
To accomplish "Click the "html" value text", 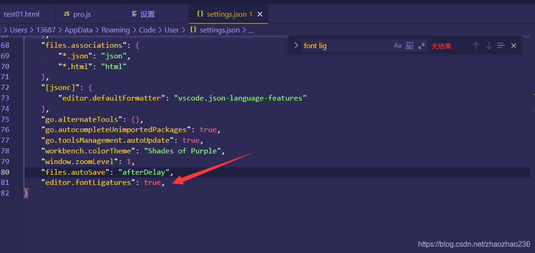I will pos(114,66).
